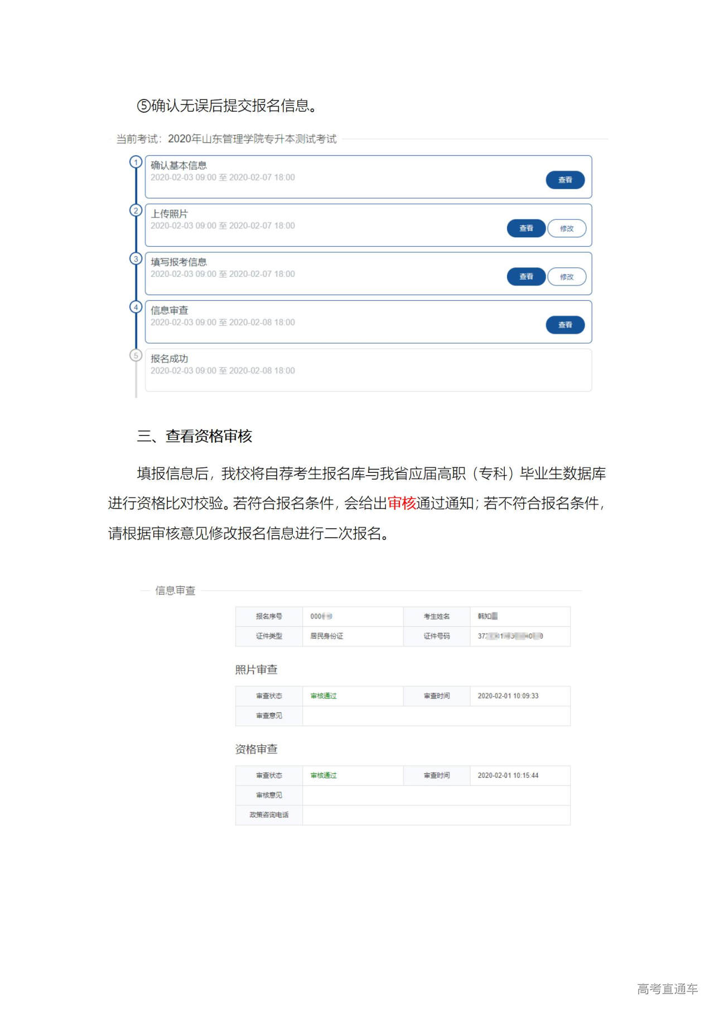Click the empty 政策咨询电话 value field

[x=436, y=815]
